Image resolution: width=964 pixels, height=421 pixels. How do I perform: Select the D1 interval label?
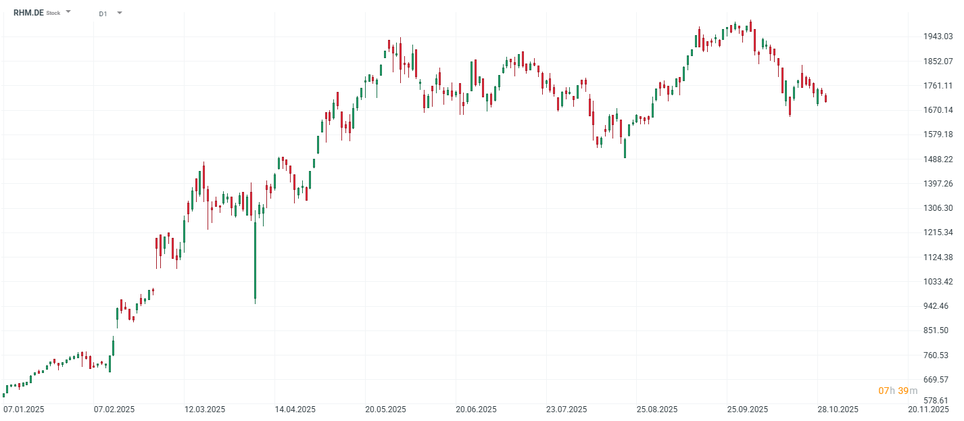[x=103, y=14]
